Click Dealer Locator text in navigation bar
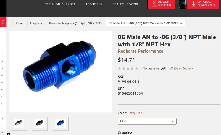 [x=125, y=4]
